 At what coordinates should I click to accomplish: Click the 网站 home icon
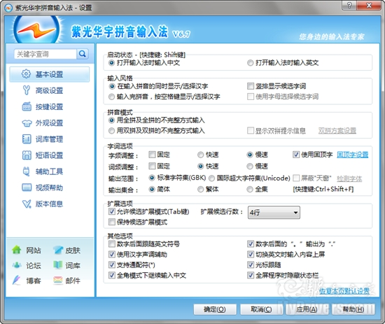pos(17,250)
